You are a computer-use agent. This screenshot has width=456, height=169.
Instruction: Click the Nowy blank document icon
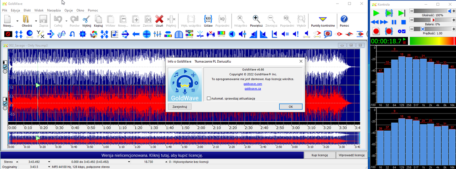[x=8, y=19]
